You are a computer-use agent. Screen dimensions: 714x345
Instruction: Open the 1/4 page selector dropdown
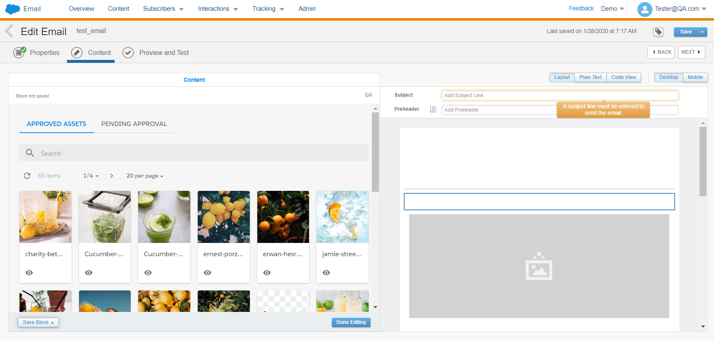(x=91, y=176)
